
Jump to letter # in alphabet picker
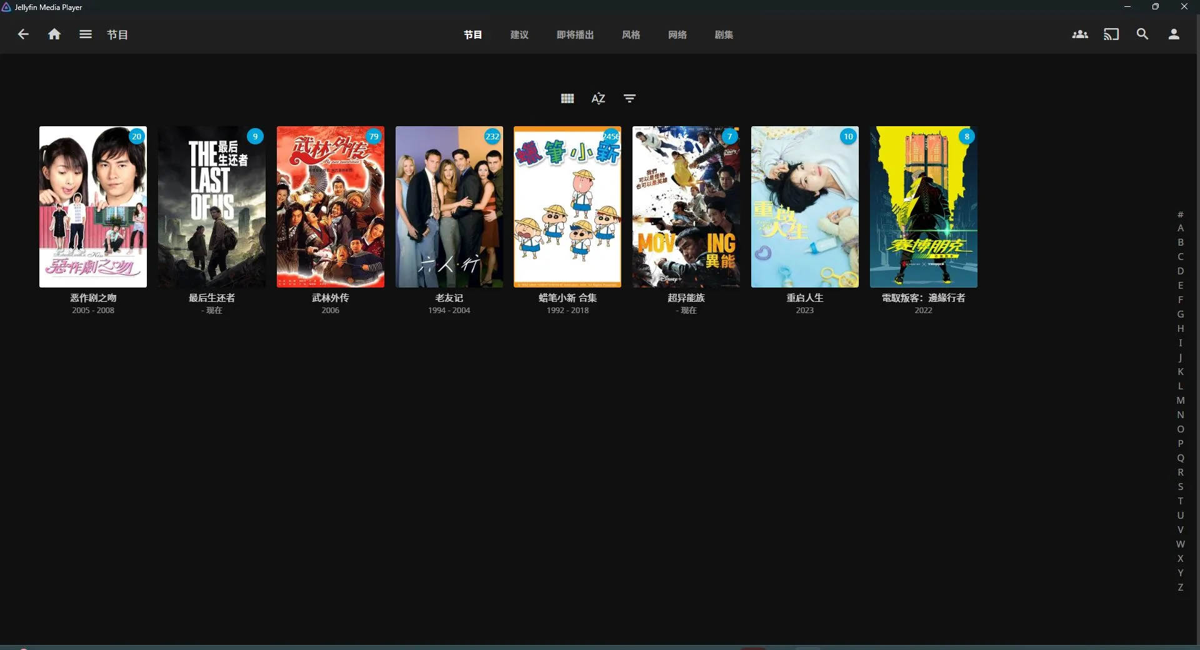[1181, 214]
